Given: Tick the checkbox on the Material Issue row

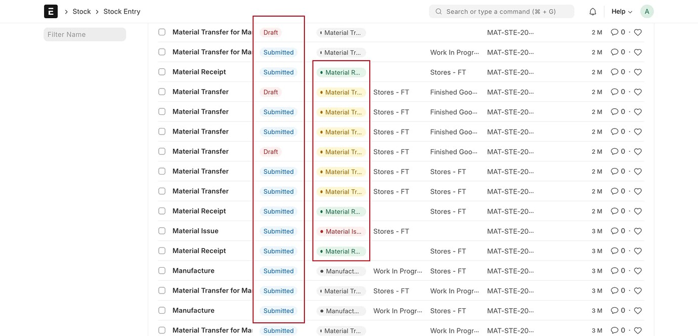Looking at the screenshot, I should [x=161, y=230].
